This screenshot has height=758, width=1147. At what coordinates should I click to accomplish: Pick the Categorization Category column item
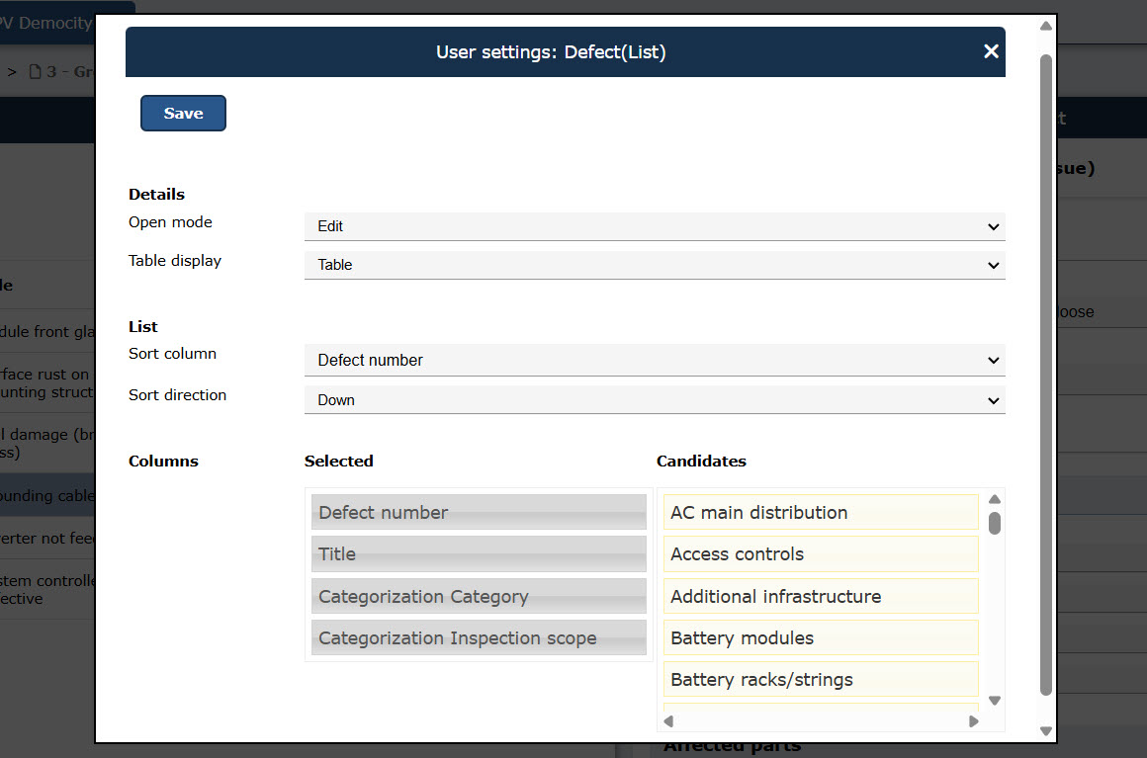pyautogui.click(x=479, y=597)
